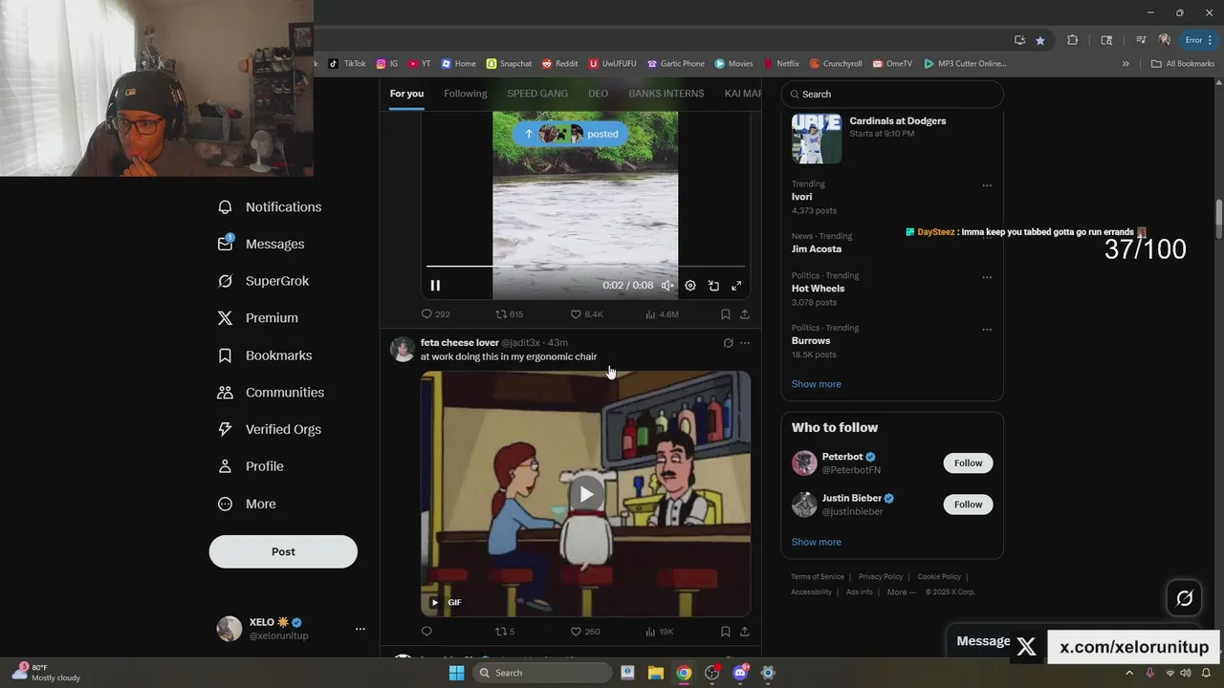Open feta cheese lover's profile avatar

403,348
